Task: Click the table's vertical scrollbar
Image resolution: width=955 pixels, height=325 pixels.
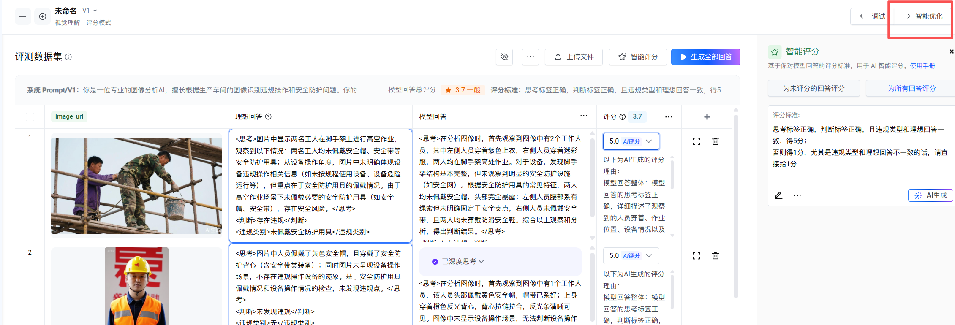Action: [736, 203]
